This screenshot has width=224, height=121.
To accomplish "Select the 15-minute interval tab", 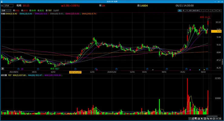I will point(212,11).
